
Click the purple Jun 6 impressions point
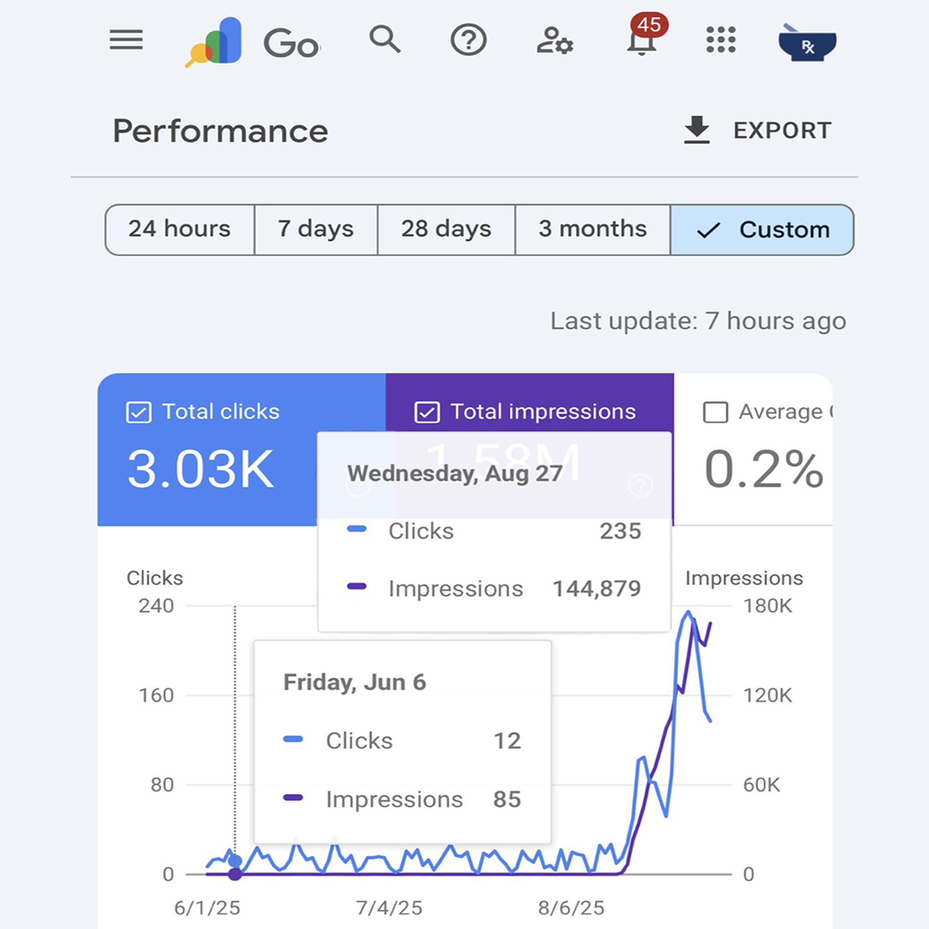(235, 874)
